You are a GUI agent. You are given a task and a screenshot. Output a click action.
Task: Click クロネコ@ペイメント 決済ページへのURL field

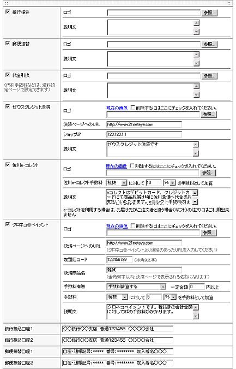pos(144,243)
